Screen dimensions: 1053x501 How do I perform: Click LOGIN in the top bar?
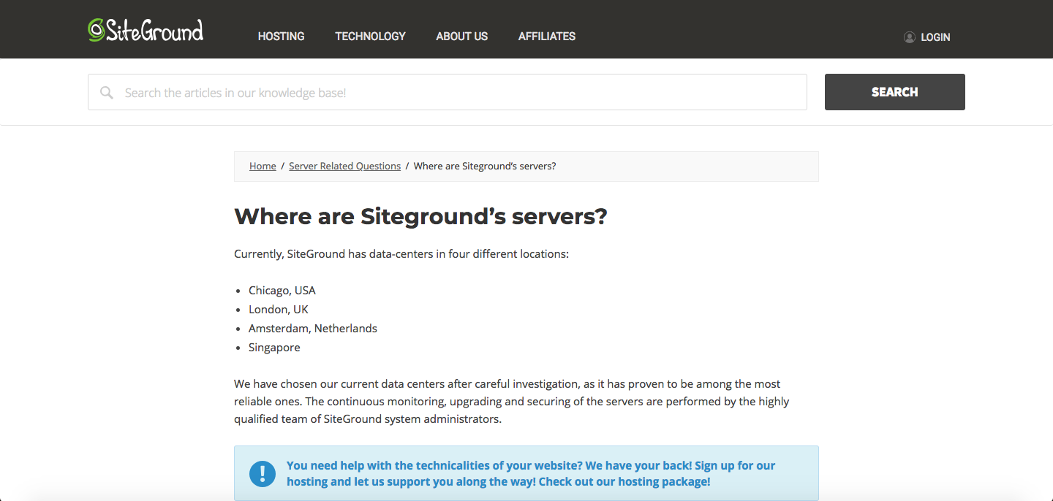935,37
